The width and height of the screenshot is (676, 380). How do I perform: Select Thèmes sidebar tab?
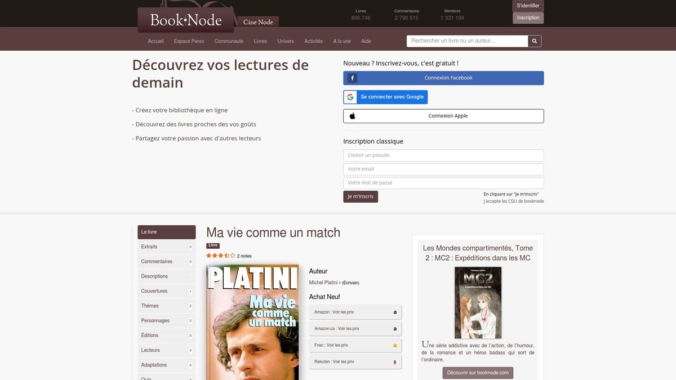(167, 306)
